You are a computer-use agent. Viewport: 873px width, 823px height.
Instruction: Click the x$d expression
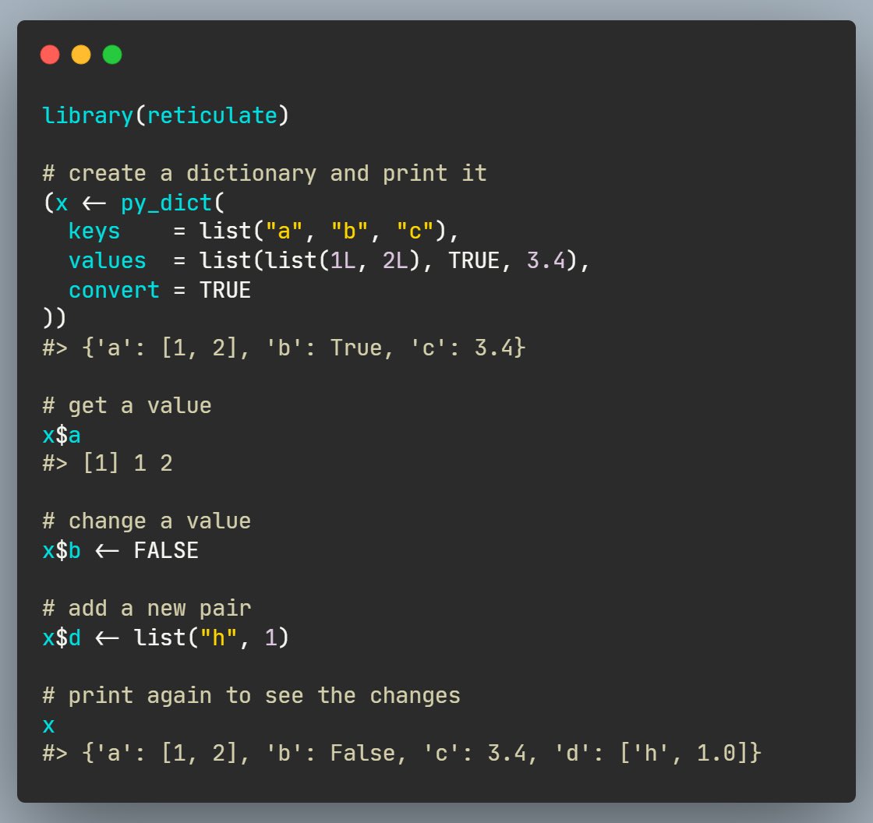coord(62,638)
